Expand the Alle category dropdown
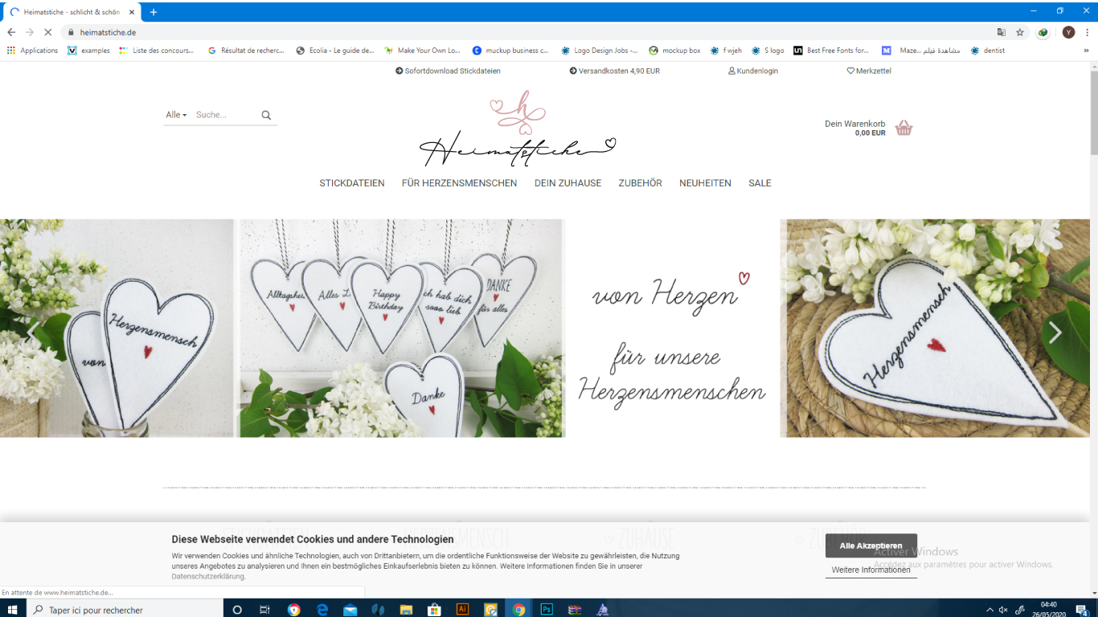 point(176,115)
